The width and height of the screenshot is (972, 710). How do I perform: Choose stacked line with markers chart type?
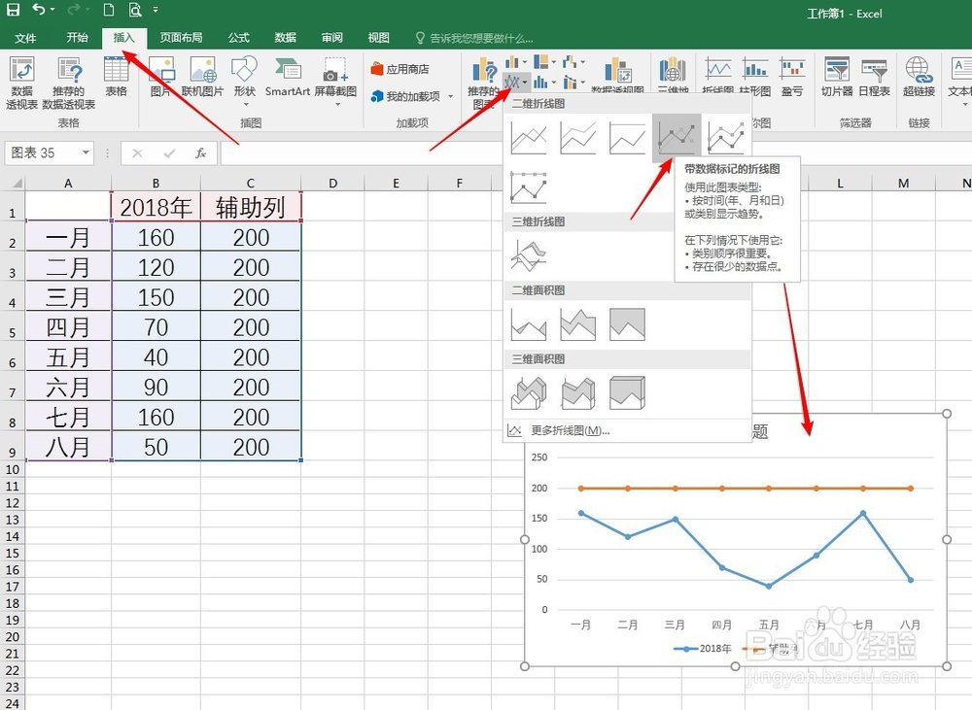pos(726,138)
